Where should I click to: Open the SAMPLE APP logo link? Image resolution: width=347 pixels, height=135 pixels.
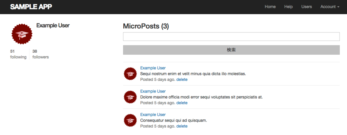[31, 7]
